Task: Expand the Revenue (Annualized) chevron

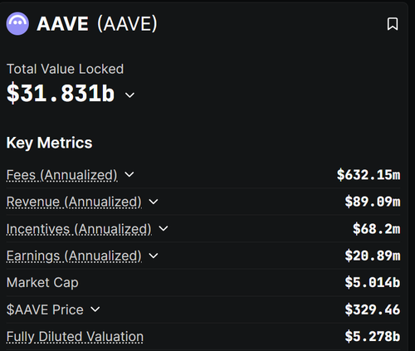Action: click(154, 202)
